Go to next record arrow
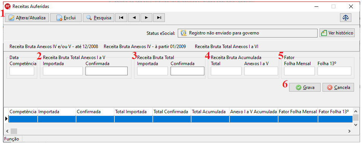Screen dimensions: 362x145 [x=146, y=18]
